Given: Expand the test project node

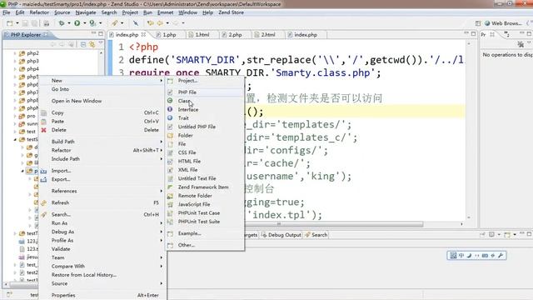Looking at the screenshot, I should pyautogui.click(x=15, y=132).
